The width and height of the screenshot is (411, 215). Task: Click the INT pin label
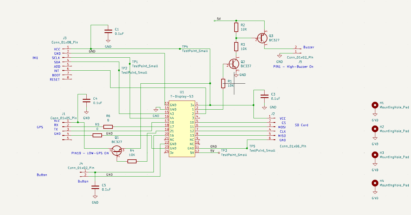pyautogui.click(x=57, y=71)
